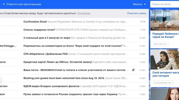Click the 'dom.com.cy' ad link button
The image size is (179, 100).
click(160, 44)
